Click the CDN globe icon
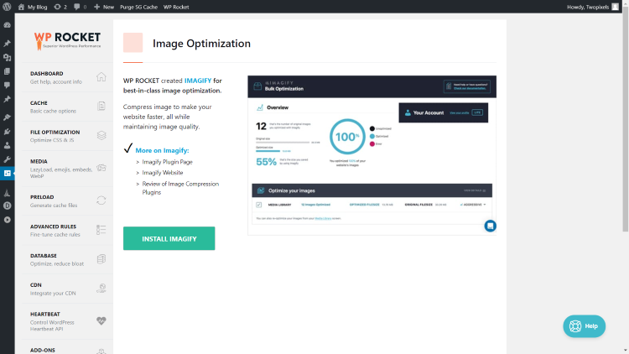The height and width of the screenshot is (354, 629). pos(101,289)
